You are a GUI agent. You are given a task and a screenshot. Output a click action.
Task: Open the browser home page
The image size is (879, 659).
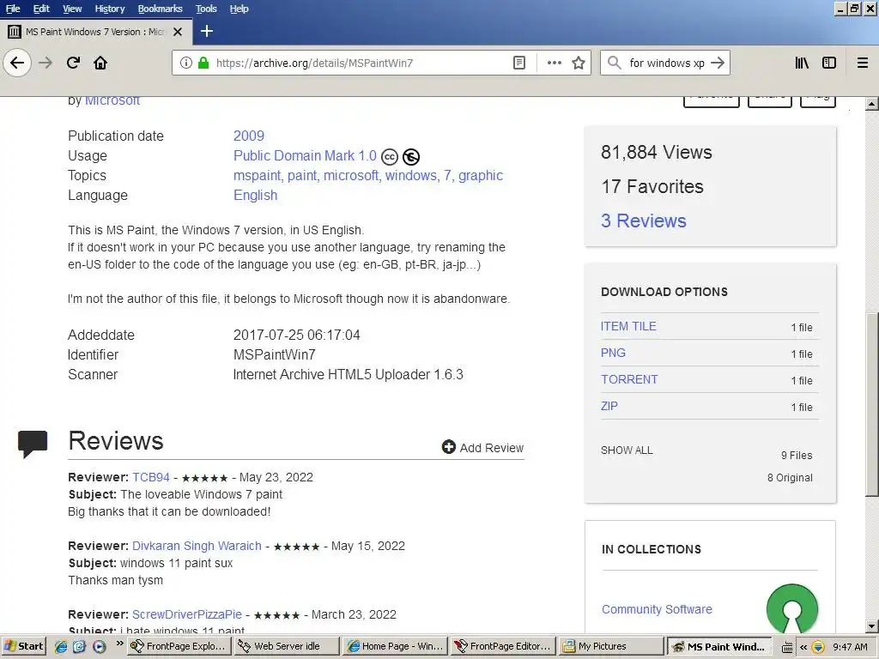click(x=100, y=63)
